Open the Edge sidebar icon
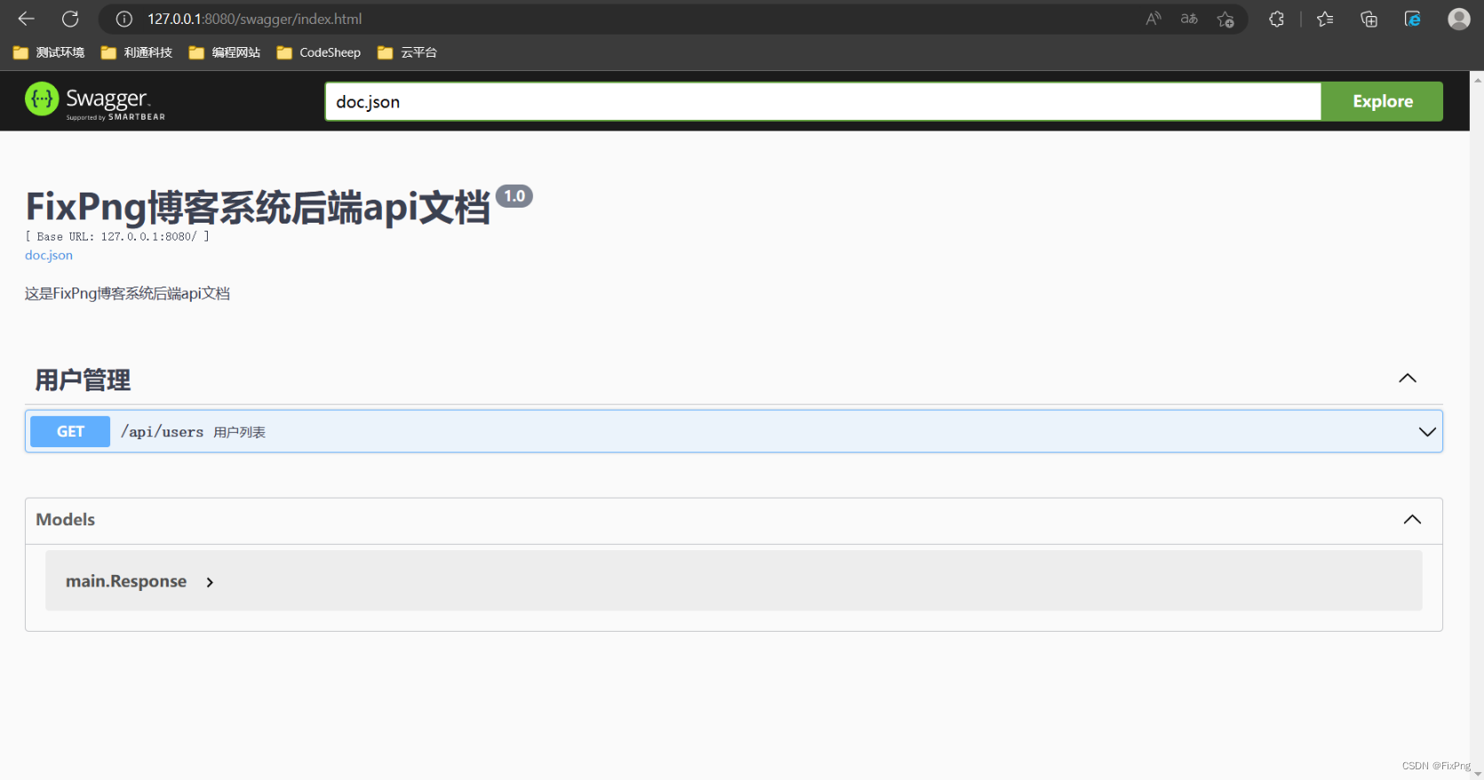 1412,19
